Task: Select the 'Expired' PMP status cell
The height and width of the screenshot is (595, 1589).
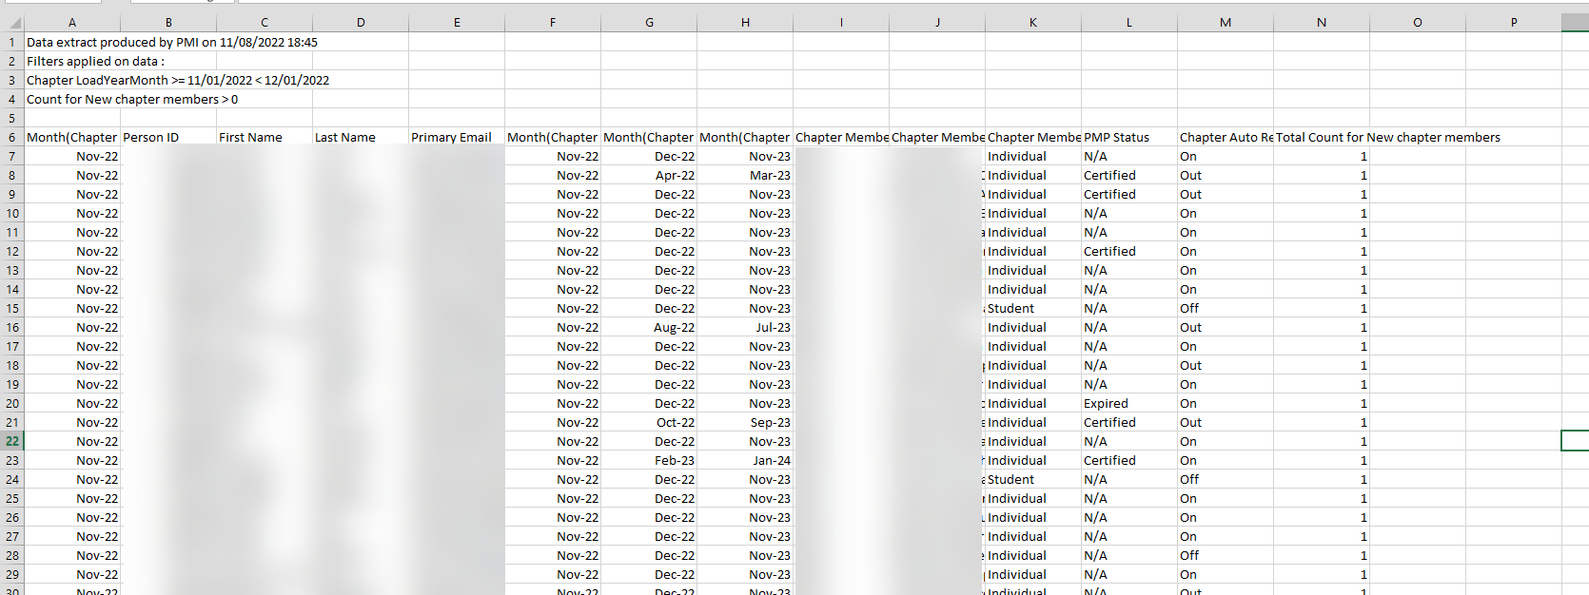Action: point(1129,403)
